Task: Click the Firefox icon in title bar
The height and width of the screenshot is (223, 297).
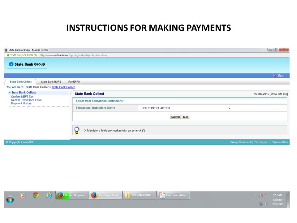Action: pos(6,50)
